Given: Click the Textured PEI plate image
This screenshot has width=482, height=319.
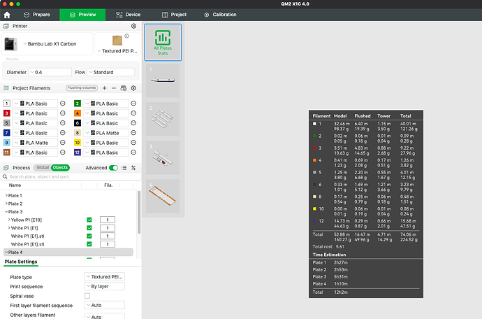Looking at the screenshot, I should 117,41.
